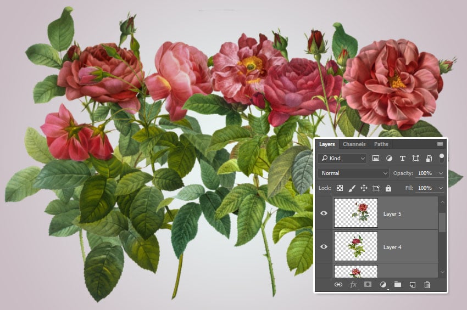Select the partially visible bottom layer thumbnail

click(356, 272)
